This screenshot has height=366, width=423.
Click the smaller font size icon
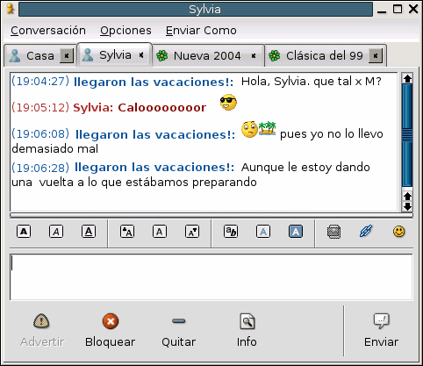[x=192, y=232]
